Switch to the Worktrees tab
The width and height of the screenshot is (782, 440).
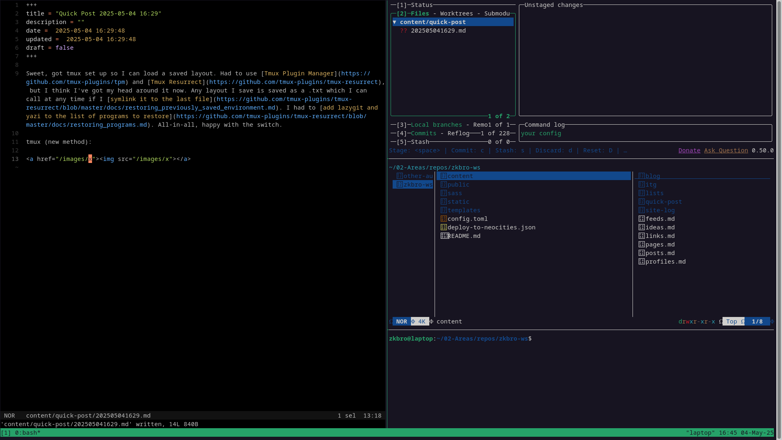tap(456, 13)
